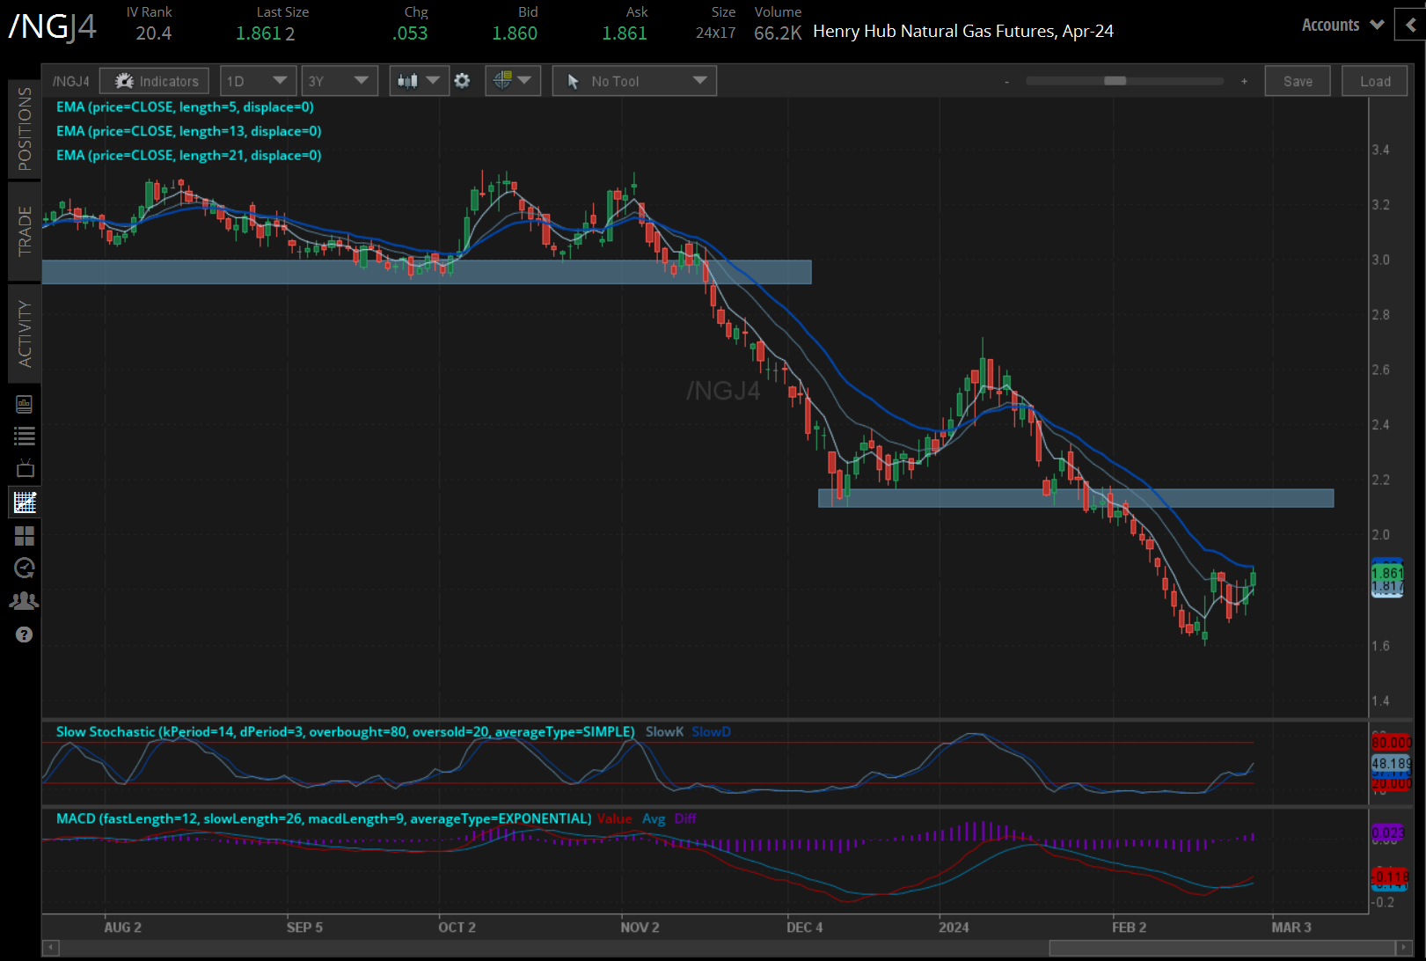Switch to the POSITIONS tab
The image size is (1426, 961).
(25, 128)
